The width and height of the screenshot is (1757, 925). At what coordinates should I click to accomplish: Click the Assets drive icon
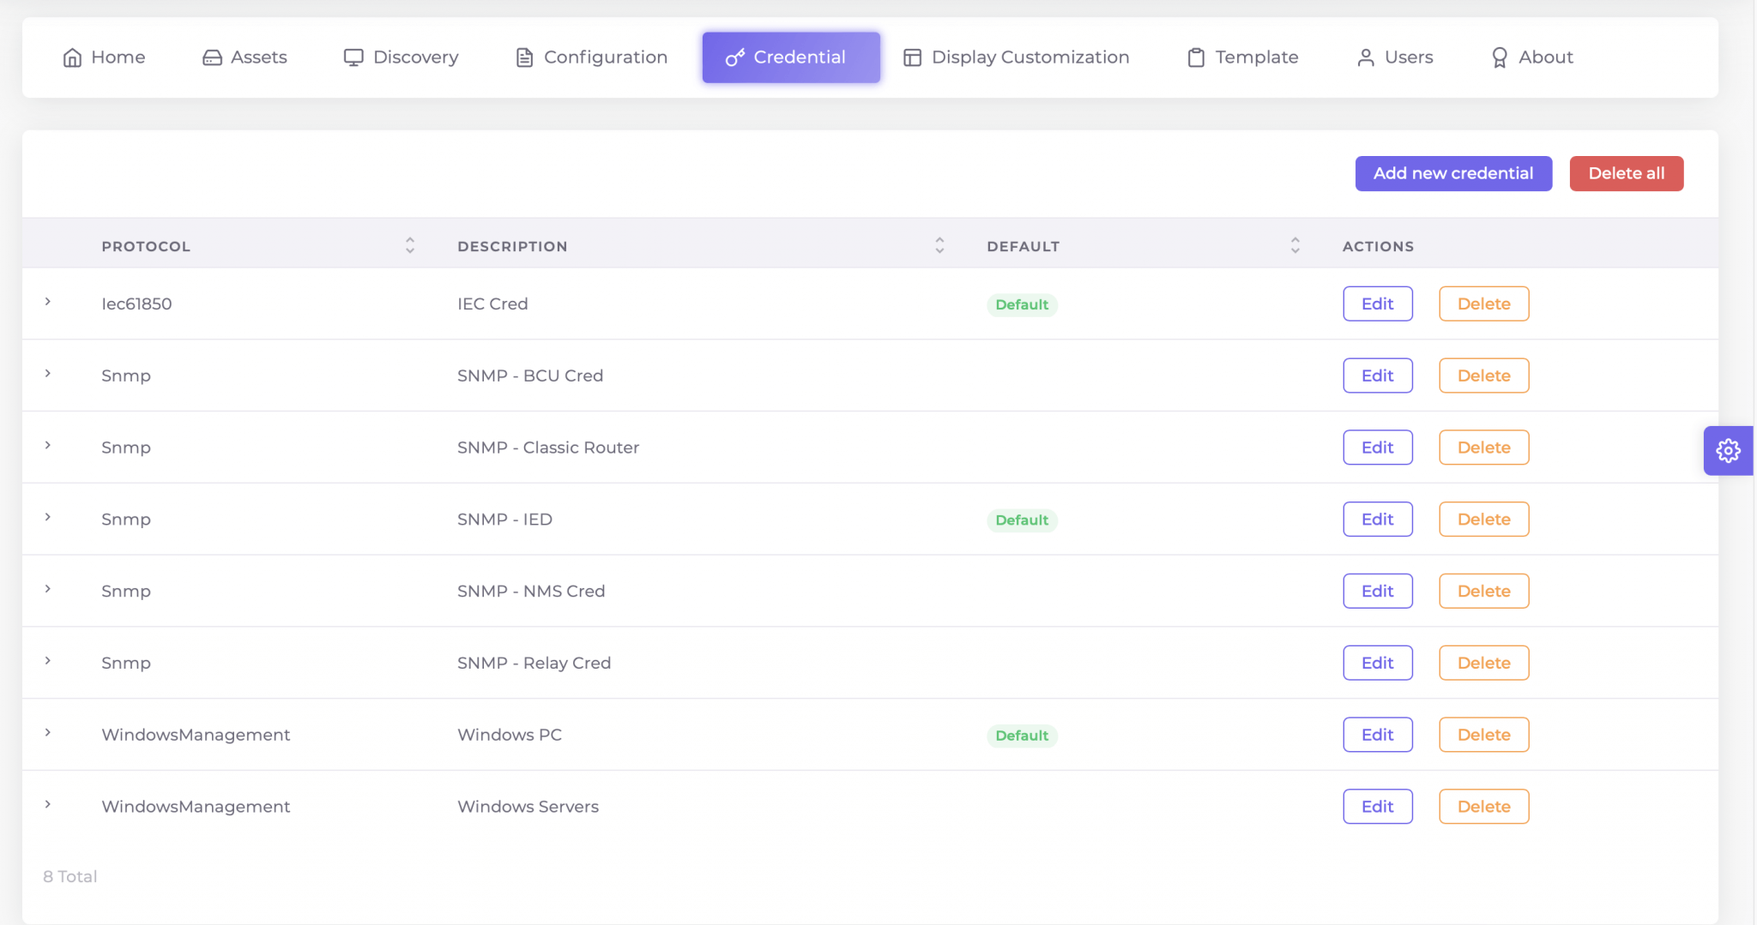[212, 57]
